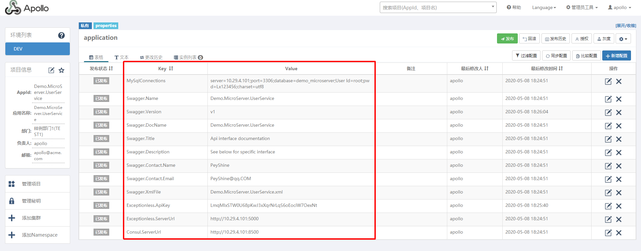Edit the Swagger.Name row
The height and width of the screenshot is (251, 641).
608,99
